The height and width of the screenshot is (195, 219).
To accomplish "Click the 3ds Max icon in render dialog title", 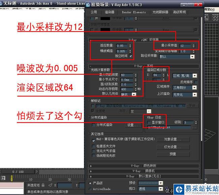I will tap(88, 5).
